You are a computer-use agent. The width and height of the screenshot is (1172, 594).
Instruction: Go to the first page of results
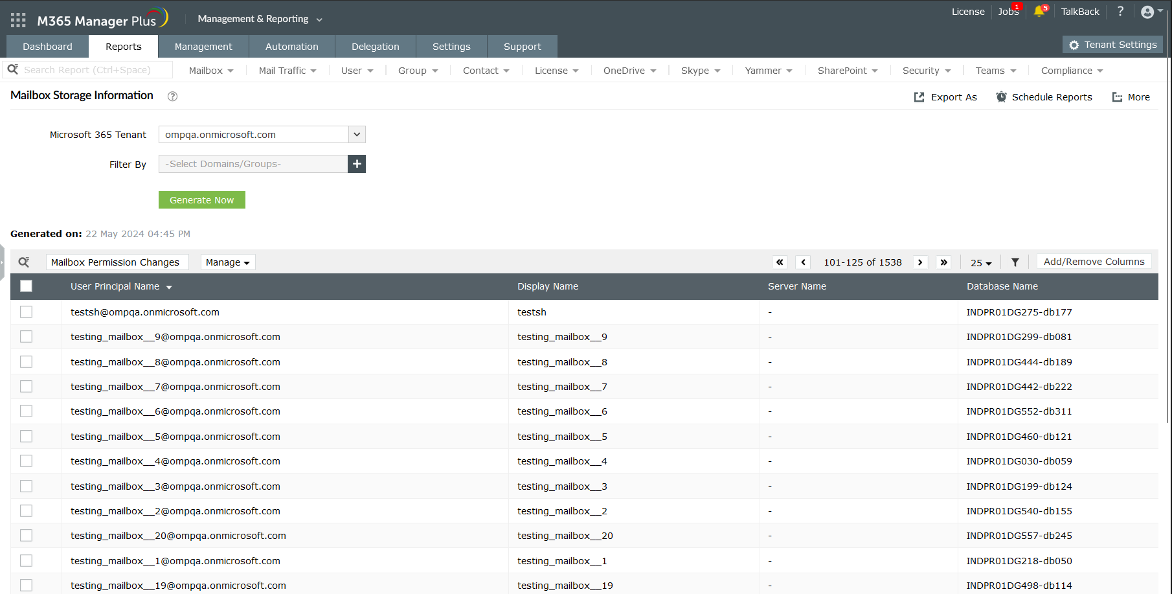click(780, 262)
